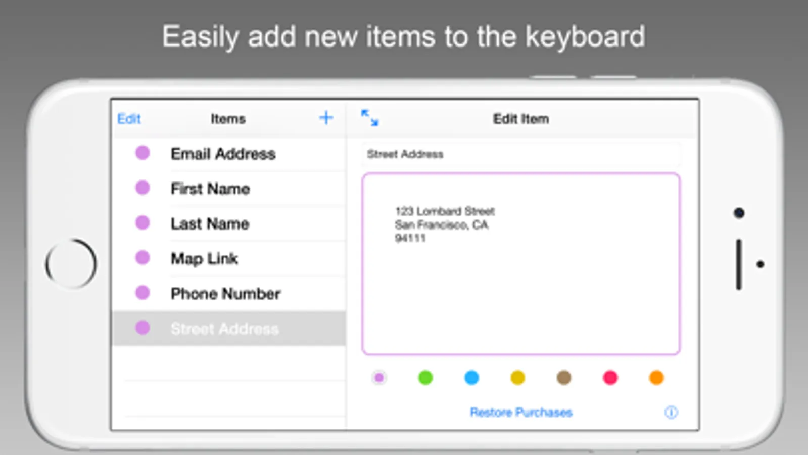The width and height of the screenshot is (808, 455).
Task: Tap the purple dot beside Phone Number
Action: coord(142,292)
